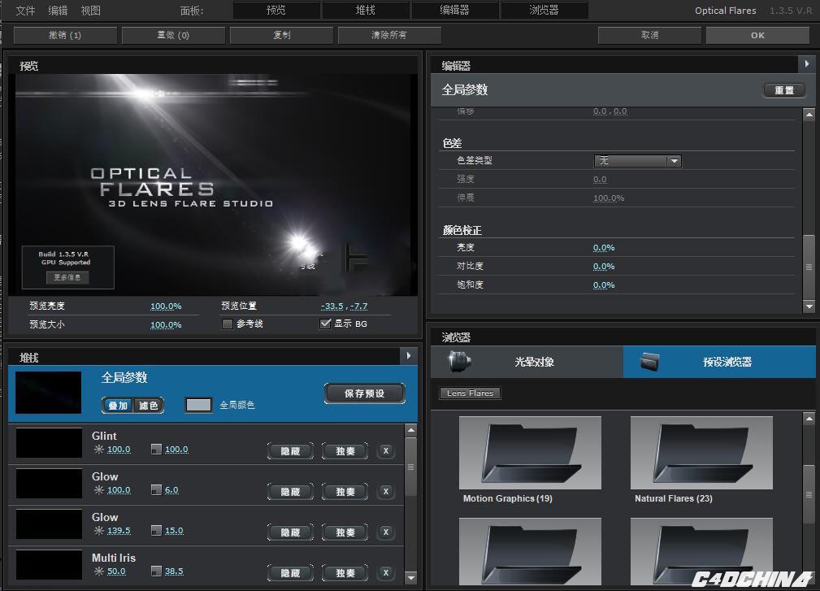Image resolution: width=820 pixels, height=591 pixels.
Task: Click the 撤销 (1) button
Action: pos(65,35)
